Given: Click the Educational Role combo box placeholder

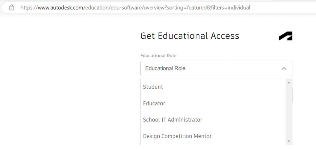Looking at the screenshot, I should click(x=165, y=68).
